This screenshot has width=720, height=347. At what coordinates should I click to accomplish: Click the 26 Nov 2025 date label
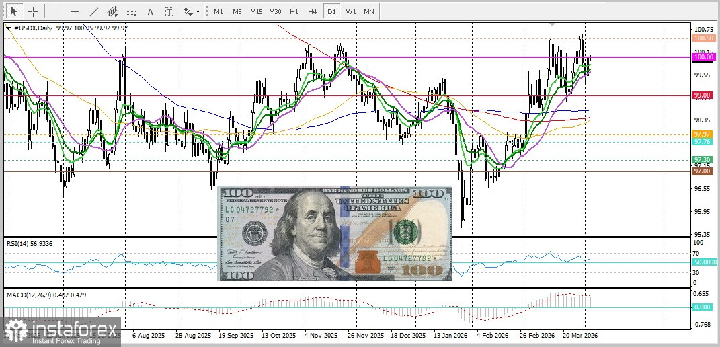click(x=366, y=335)
